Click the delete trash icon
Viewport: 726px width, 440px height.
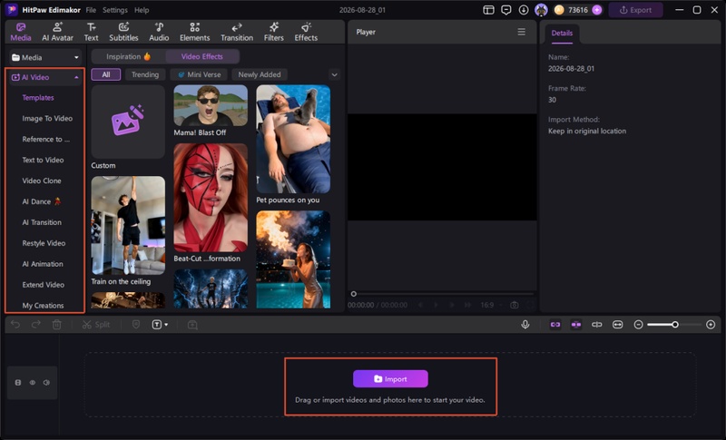[x=56, y=325]
